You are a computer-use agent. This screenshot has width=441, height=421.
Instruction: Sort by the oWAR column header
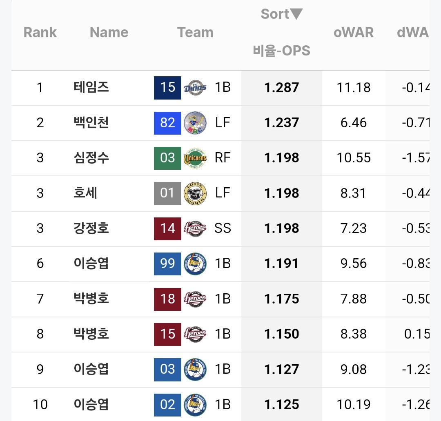[353, 33]
